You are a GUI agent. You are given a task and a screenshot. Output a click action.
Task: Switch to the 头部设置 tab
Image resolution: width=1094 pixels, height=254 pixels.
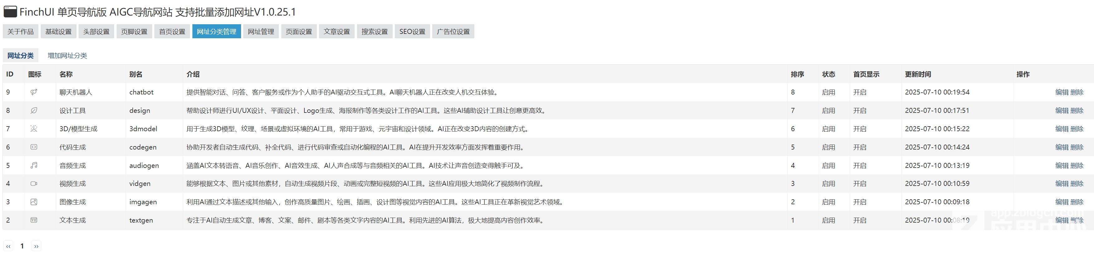point(96,31)
